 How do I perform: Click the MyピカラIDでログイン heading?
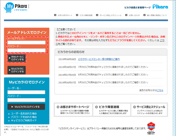point(27,82)
